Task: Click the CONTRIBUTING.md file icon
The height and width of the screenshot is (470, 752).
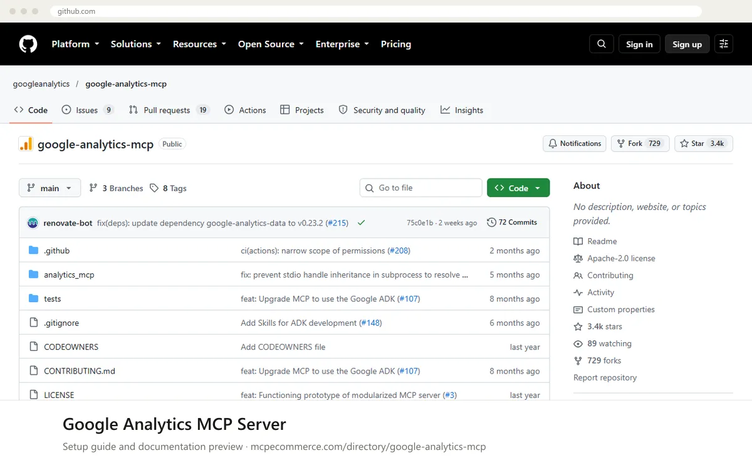Action: click(34, 371)
